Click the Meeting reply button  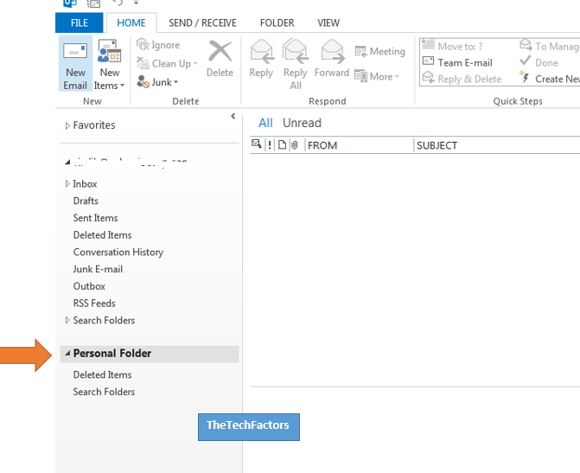[379, 51]
